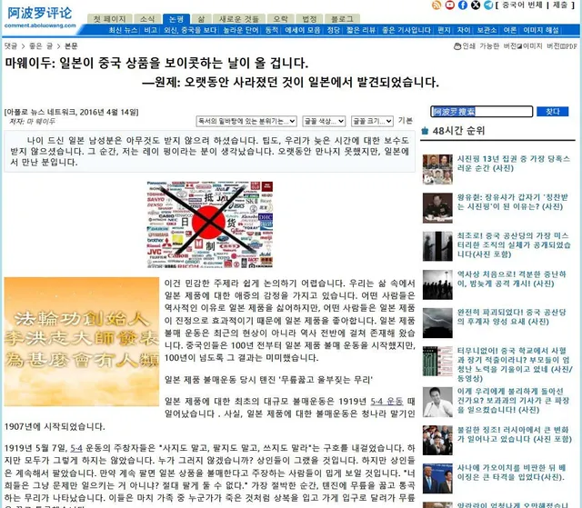The width and height of the screenshot is (582, 508).
Task: Open article 사나에 가오이치를 비판한 뒤
Action: tap(511, 473)
